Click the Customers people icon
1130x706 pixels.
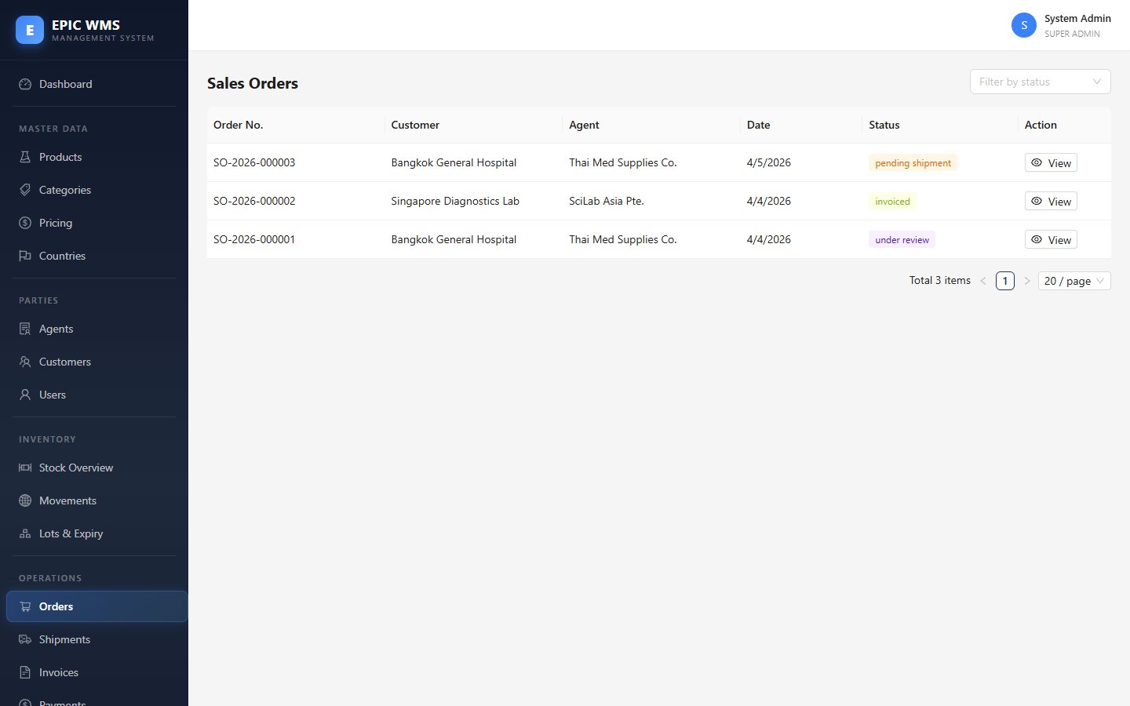coord(25,362)
